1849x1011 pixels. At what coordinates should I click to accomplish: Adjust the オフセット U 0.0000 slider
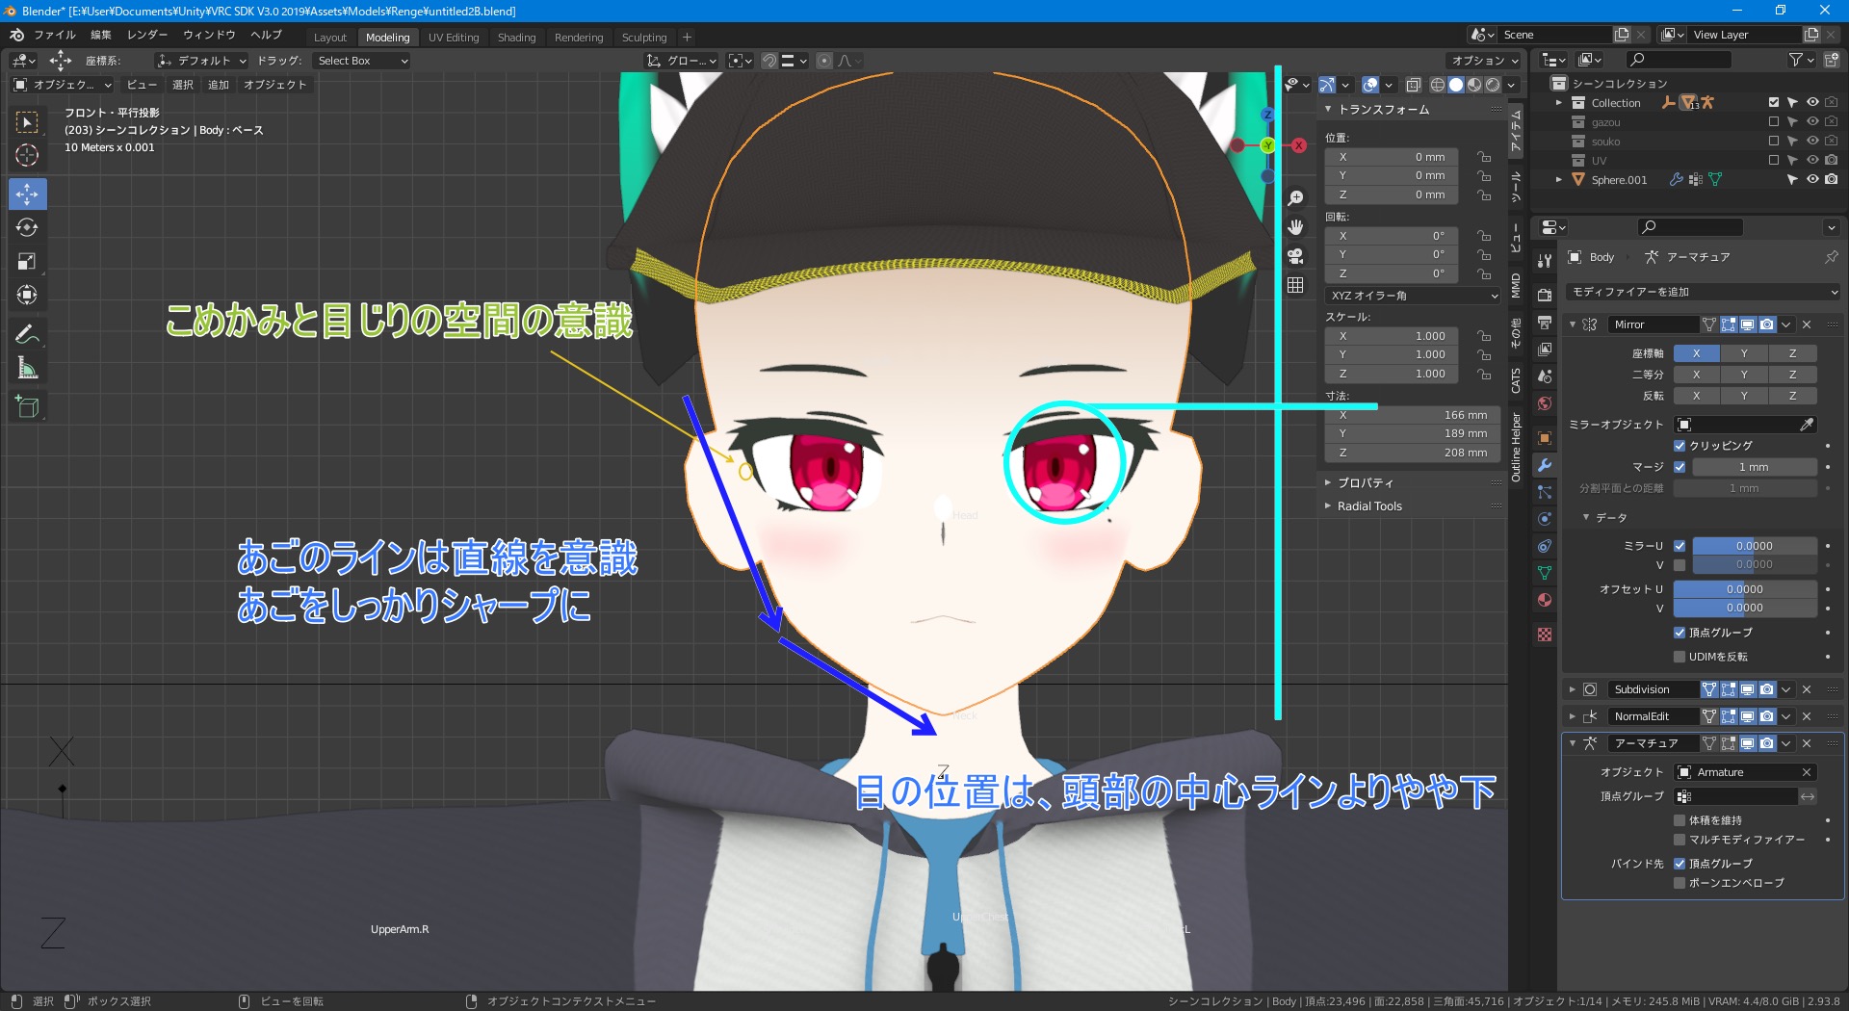tap(1745, 589)
